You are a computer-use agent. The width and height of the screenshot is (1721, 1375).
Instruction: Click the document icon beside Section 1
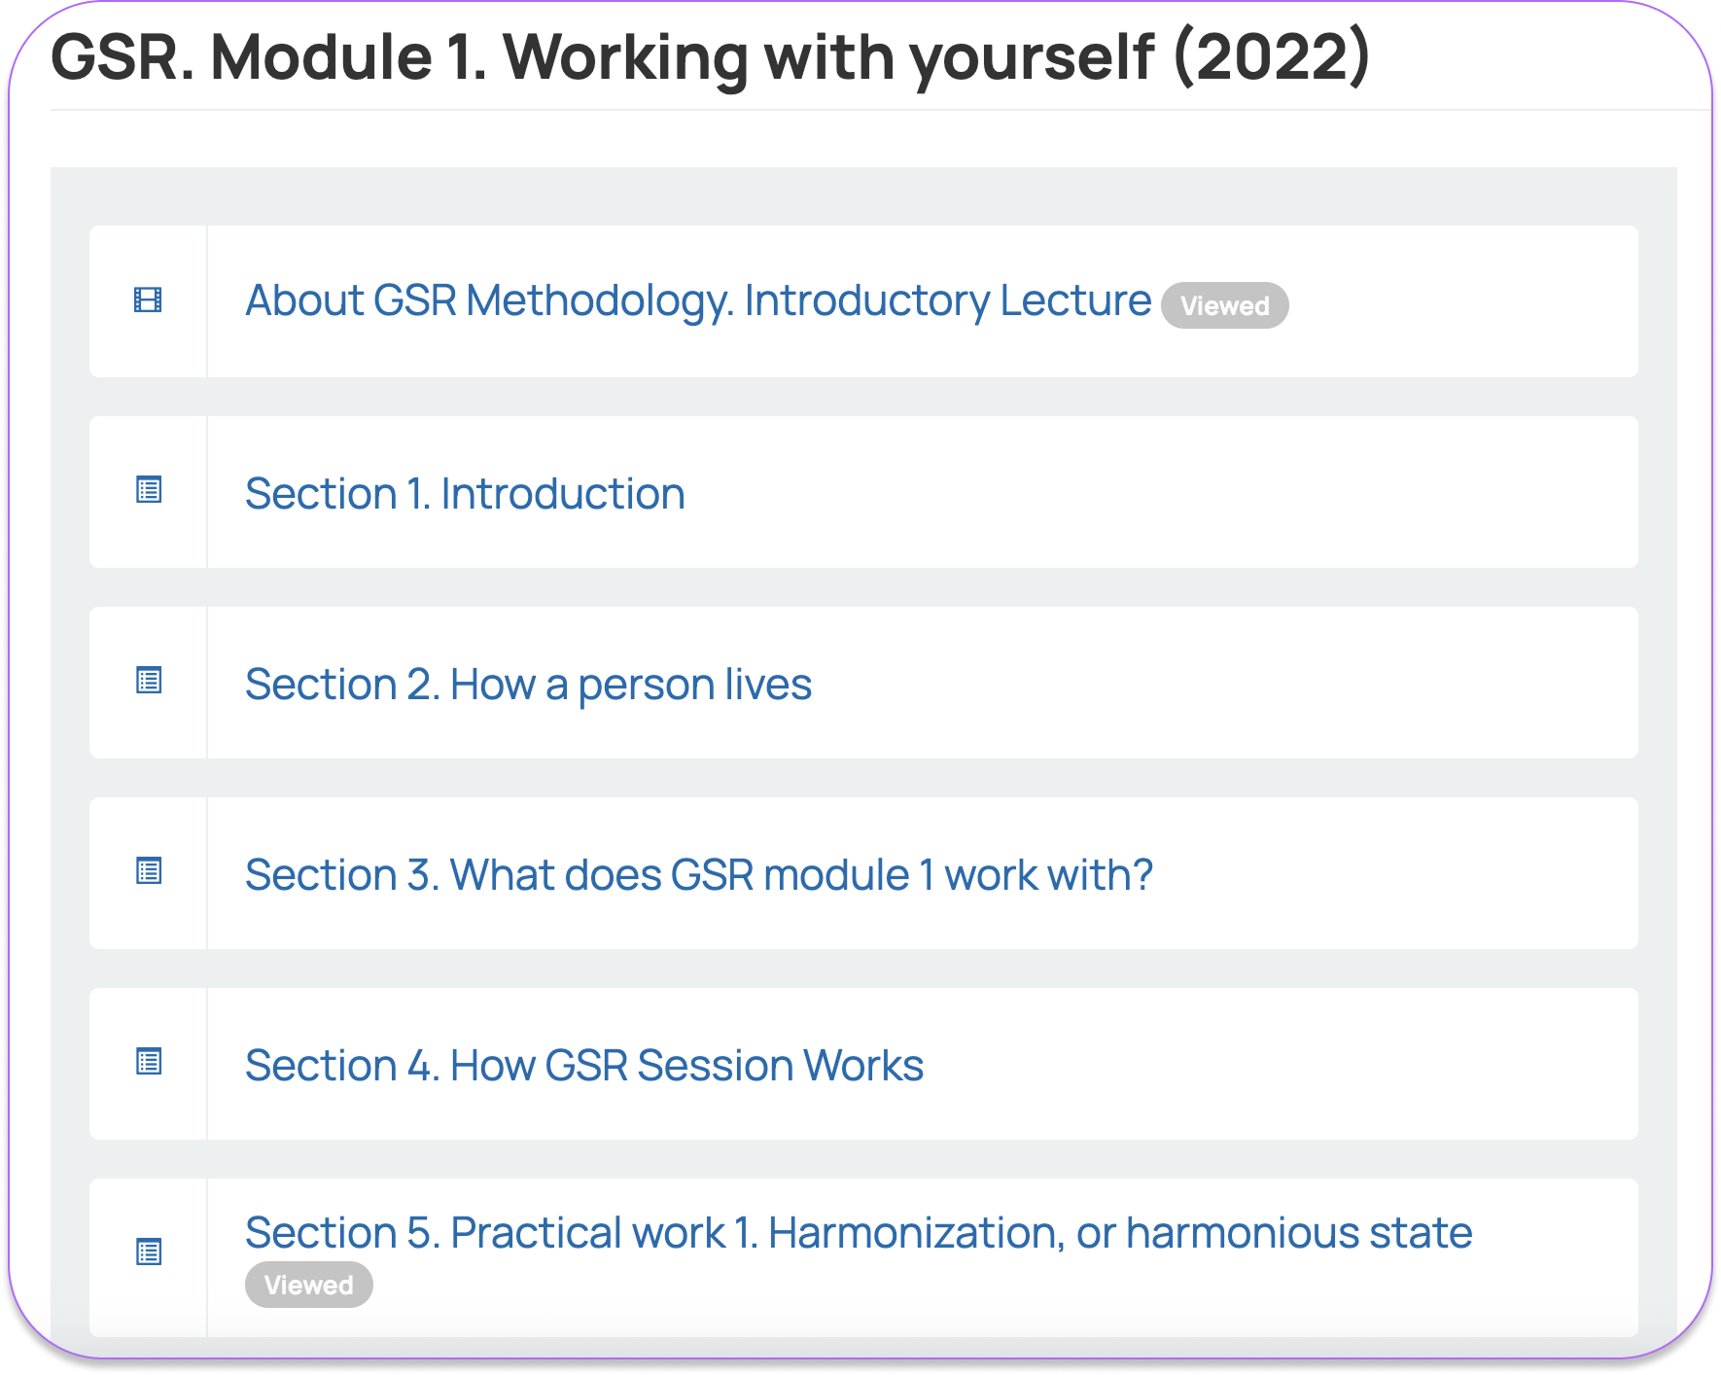coord(149,490)
